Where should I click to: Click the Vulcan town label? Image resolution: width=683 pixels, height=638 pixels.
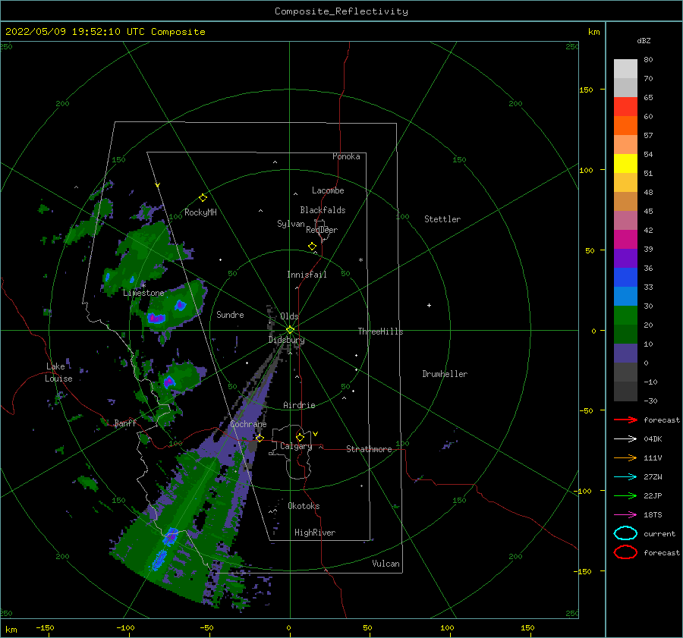386,564
